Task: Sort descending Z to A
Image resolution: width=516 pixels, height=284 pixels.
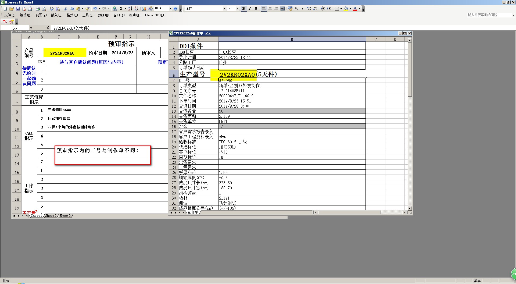Action: click(136, 9)
